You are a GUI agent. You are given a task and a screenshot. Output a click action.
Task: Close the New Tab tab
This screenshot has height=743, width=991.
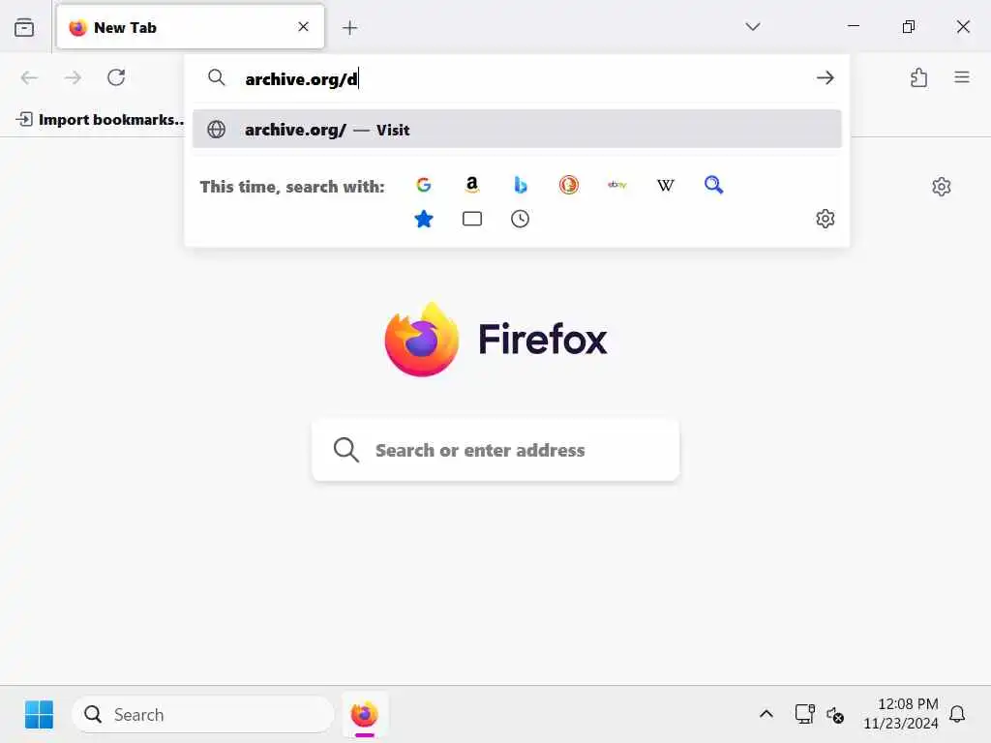tap(303, 26)
